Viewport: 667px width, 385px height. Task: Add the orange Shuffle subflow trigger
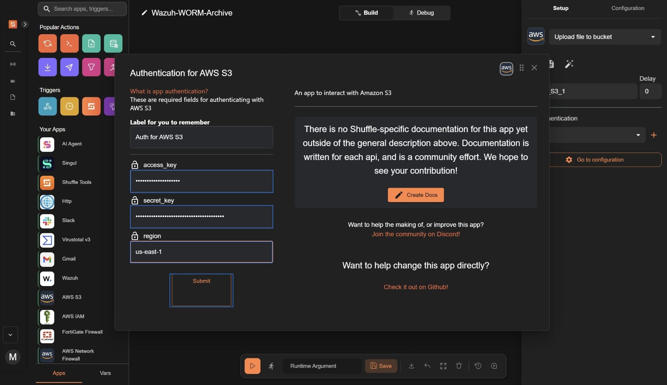91,106
